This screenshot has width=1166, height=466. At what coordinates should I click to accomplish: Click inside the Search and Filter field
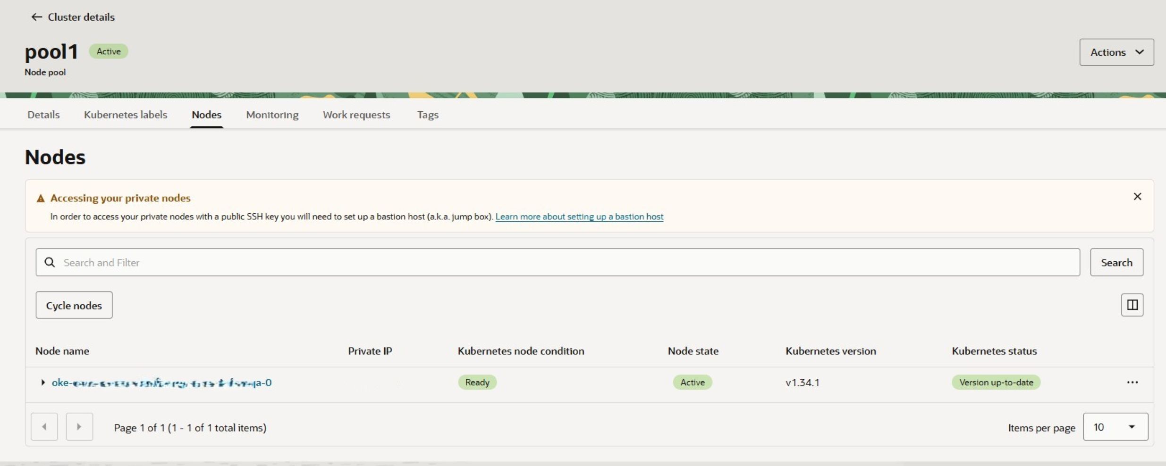coord(283,262)
